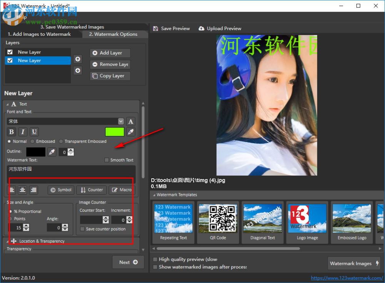Select the Embossed text style

(33, 141)
